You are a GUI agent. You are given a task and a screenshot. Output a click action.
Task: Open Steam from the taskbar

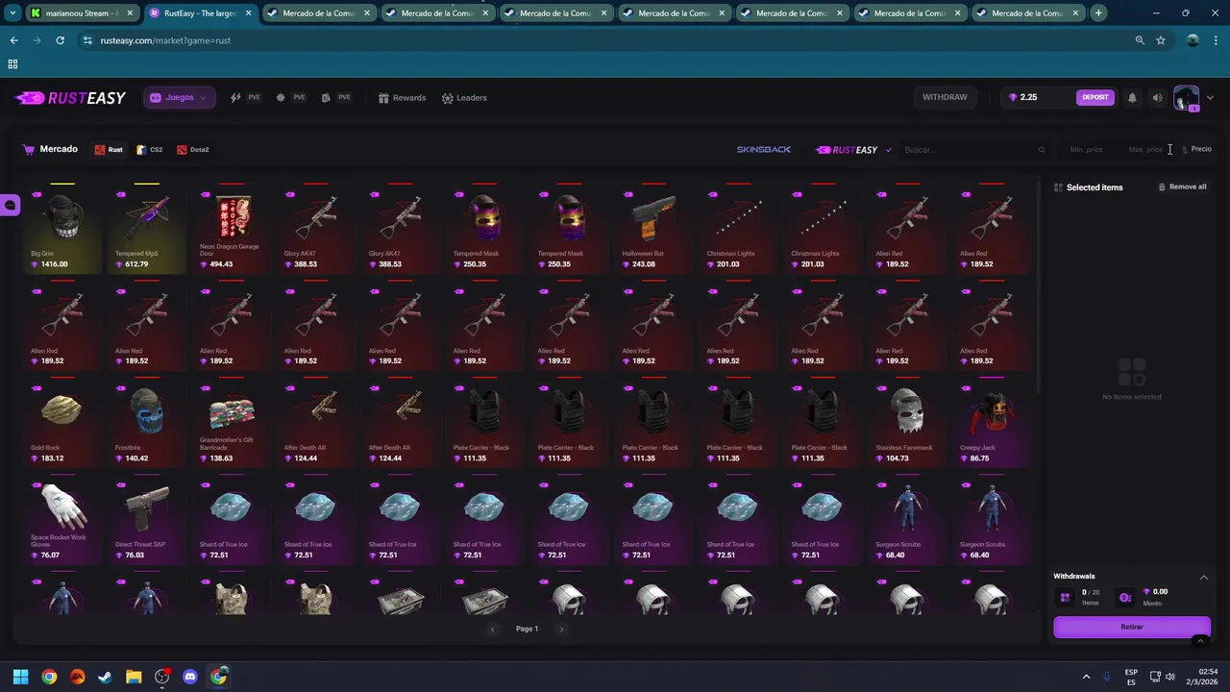click(x=106, y=677)
